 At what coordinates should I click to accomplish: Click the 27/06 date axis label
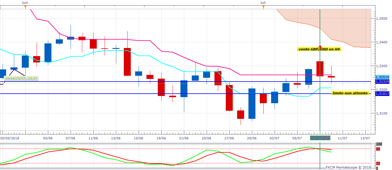point(229,138)
